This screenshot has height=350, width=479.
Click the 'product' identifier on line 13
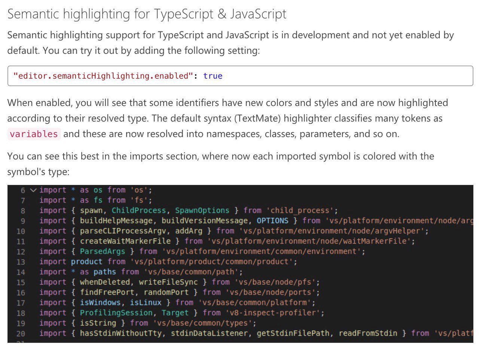pyautogui.click(x=86, y=262)
